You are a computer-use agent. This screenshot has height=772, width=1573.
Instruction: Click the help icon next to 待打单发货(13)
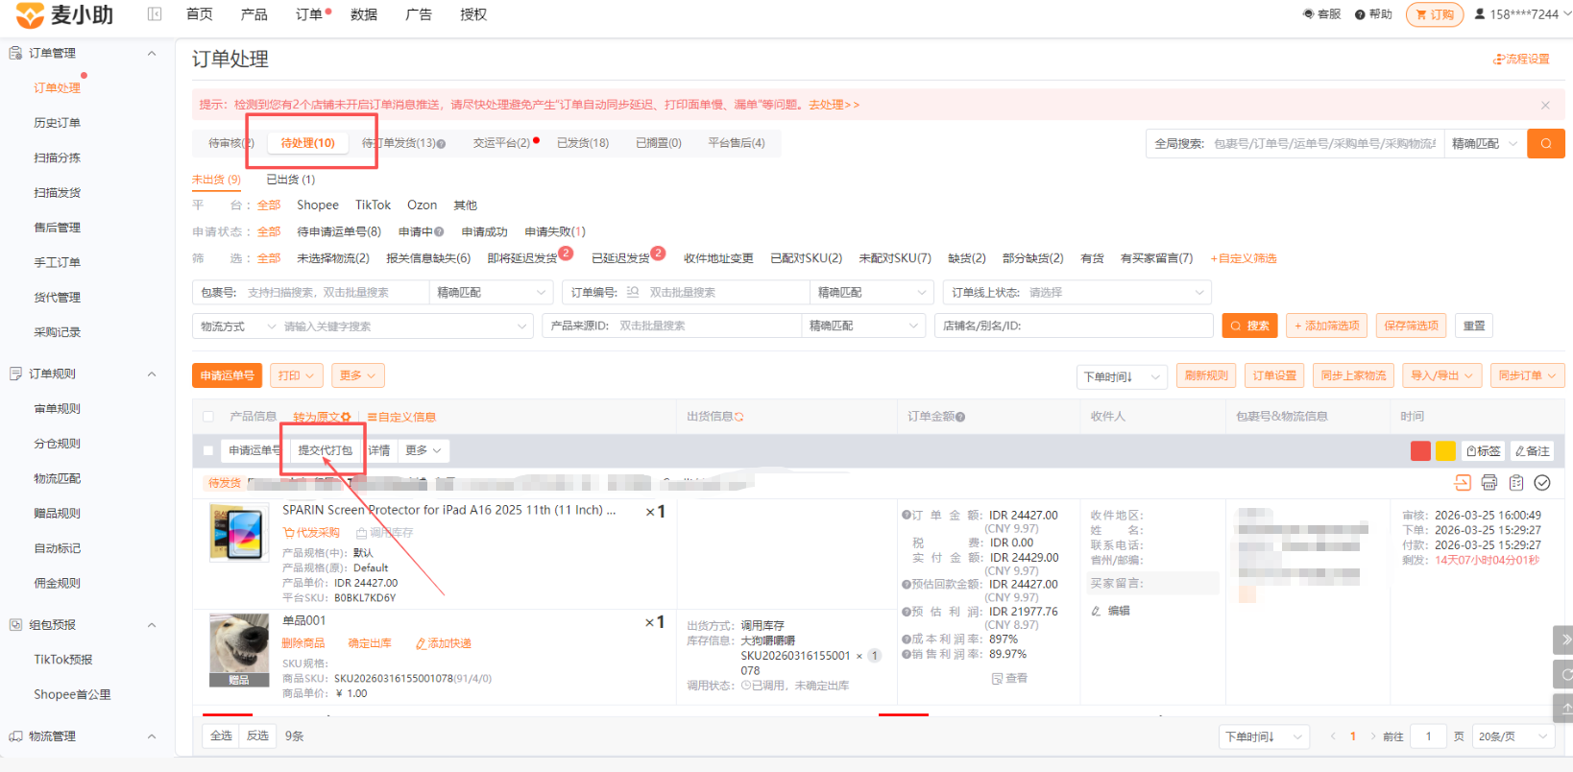point(441,144)
